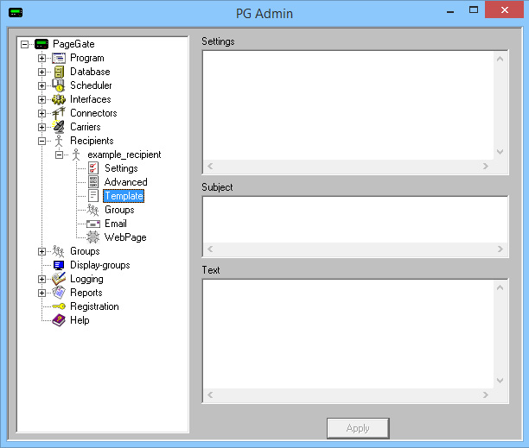Image resolution: width=529 pixels, height=448 pixels.
Task: Click Subject box scroll right arrow
Action: [x=500, y=249]
